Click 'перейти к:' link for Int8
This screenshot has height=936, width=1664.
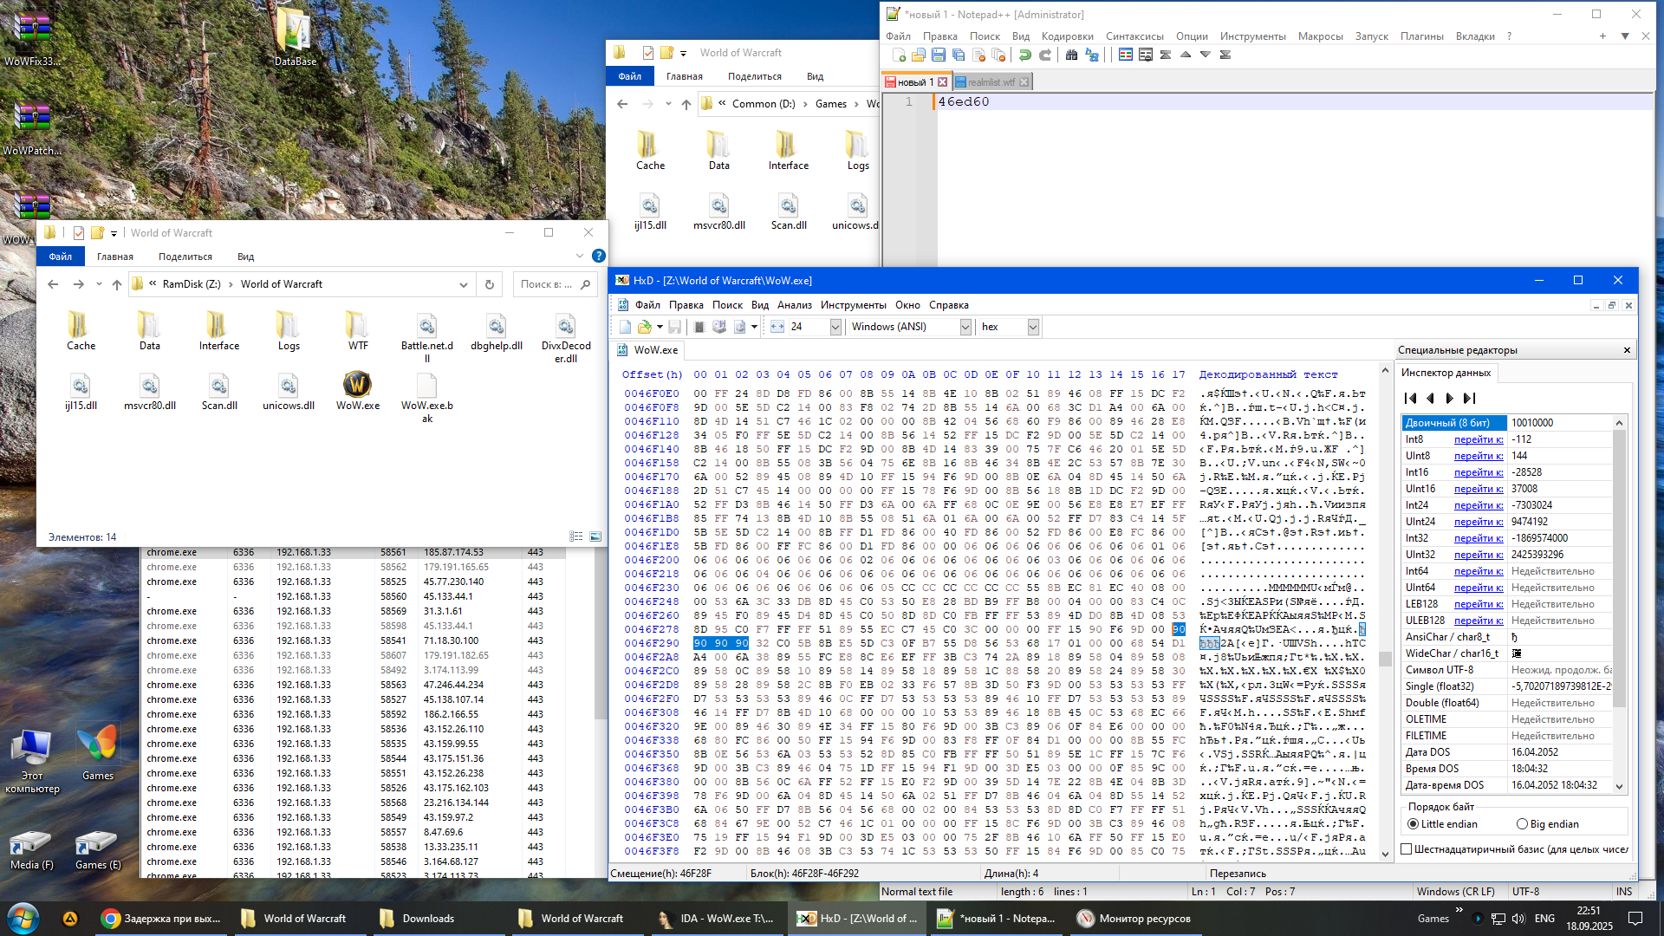click(x=1478, y=439)
